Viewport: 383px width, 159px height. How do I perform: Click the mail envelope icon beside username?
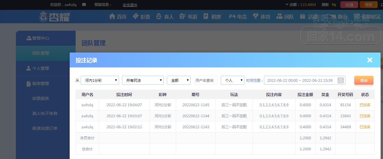pyautogui.click(x=84, y=5)
